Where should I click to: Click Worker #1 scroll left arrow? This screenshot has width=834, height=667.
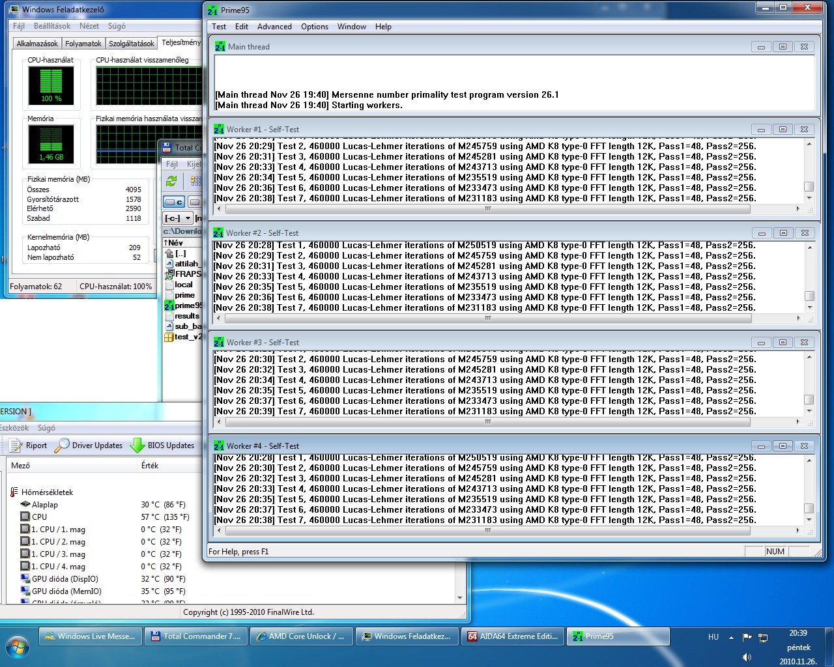click(x=218, y=209)
